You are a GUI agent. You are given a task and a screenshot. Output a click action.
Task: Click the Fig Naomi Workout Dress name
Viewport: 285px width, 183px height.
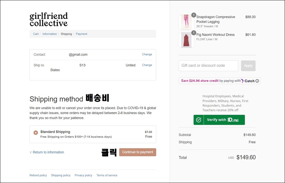pos(216,35)
